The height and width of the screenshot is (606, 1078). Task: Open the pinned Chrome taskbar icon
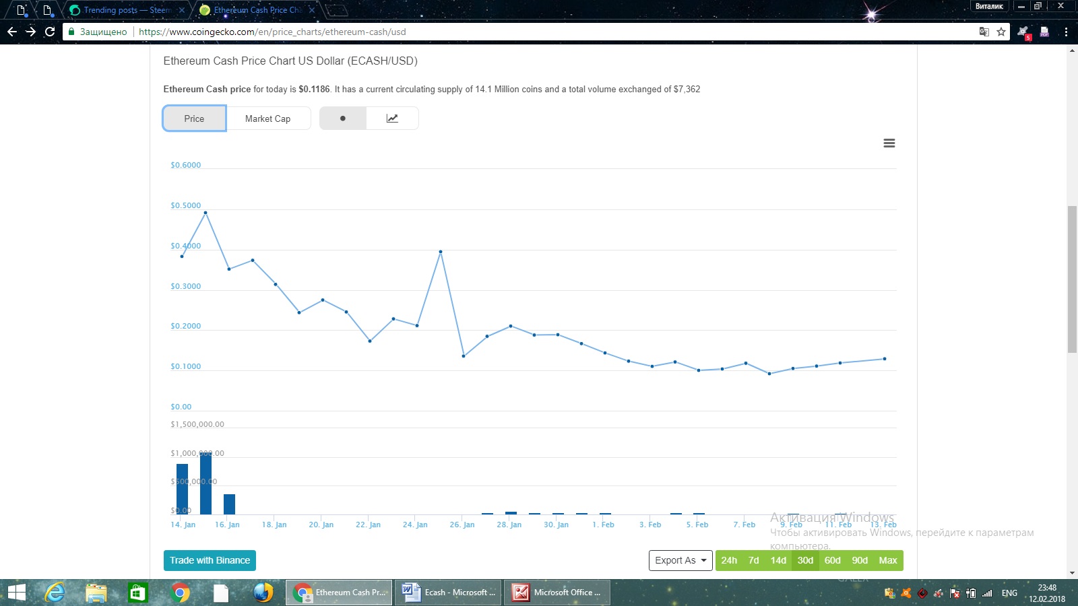point(180,593)
